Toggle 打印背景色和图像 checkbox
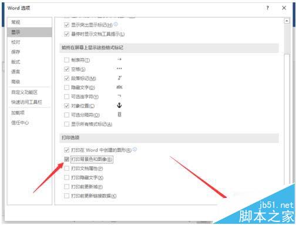Viewport: 296px width, 225px height. coord(66,159)
